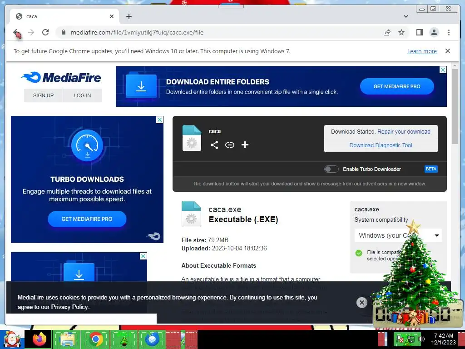Viewport: 465px width, 349px height.
Task: Open the blue bird taskbar app
Action: point(152,339)
